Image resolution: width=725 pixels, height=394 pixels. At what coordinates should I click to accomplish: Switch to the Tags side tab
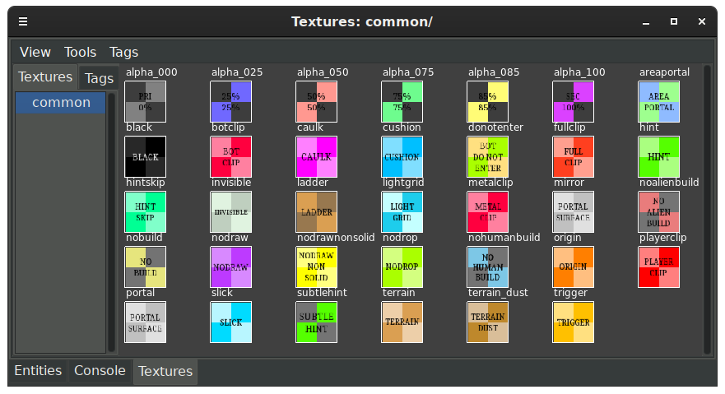[x=99, y=78]
